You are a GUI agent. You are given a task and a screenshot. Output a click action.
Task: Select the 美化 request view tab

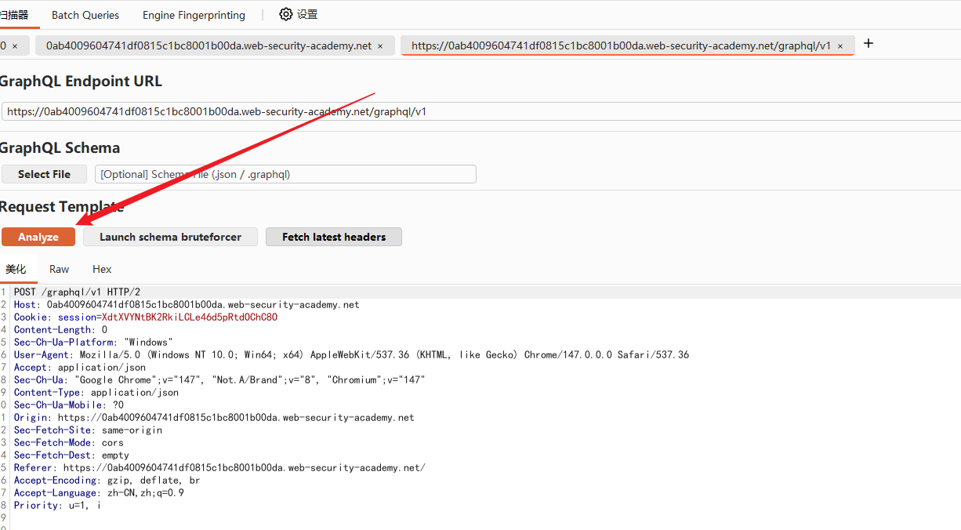pyautogui.click(x=16, y=269)
